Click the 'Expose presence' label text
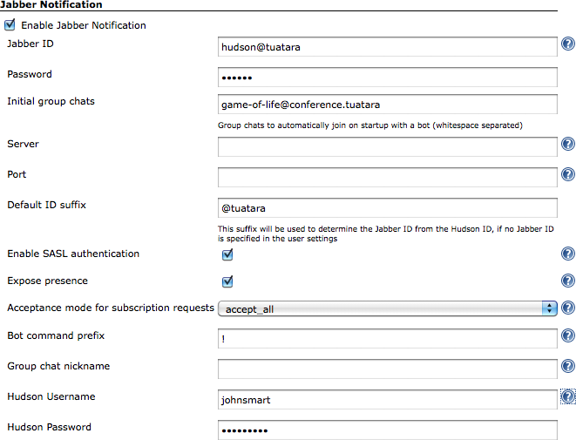The image size is (576, 440). pyautogui.click(x=47, y=281)
